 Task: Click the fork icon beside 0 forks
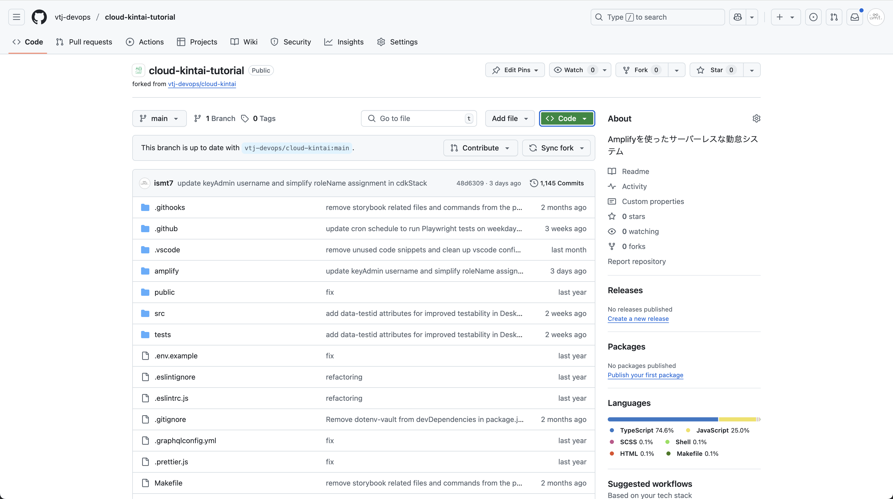click(x=612, y=247)
